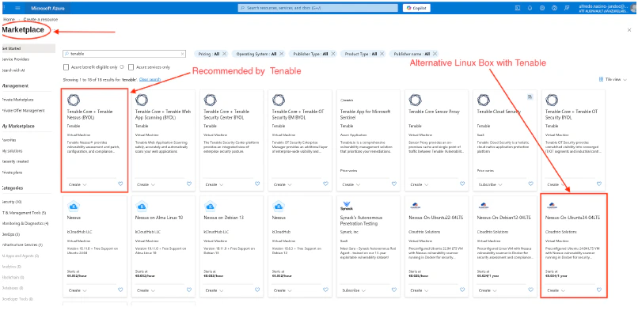Open the Azure portal hamburger menu
Image resolution: width=638 pixels, height=311 pixels.
pyautogui.click(x=17, y=8)
